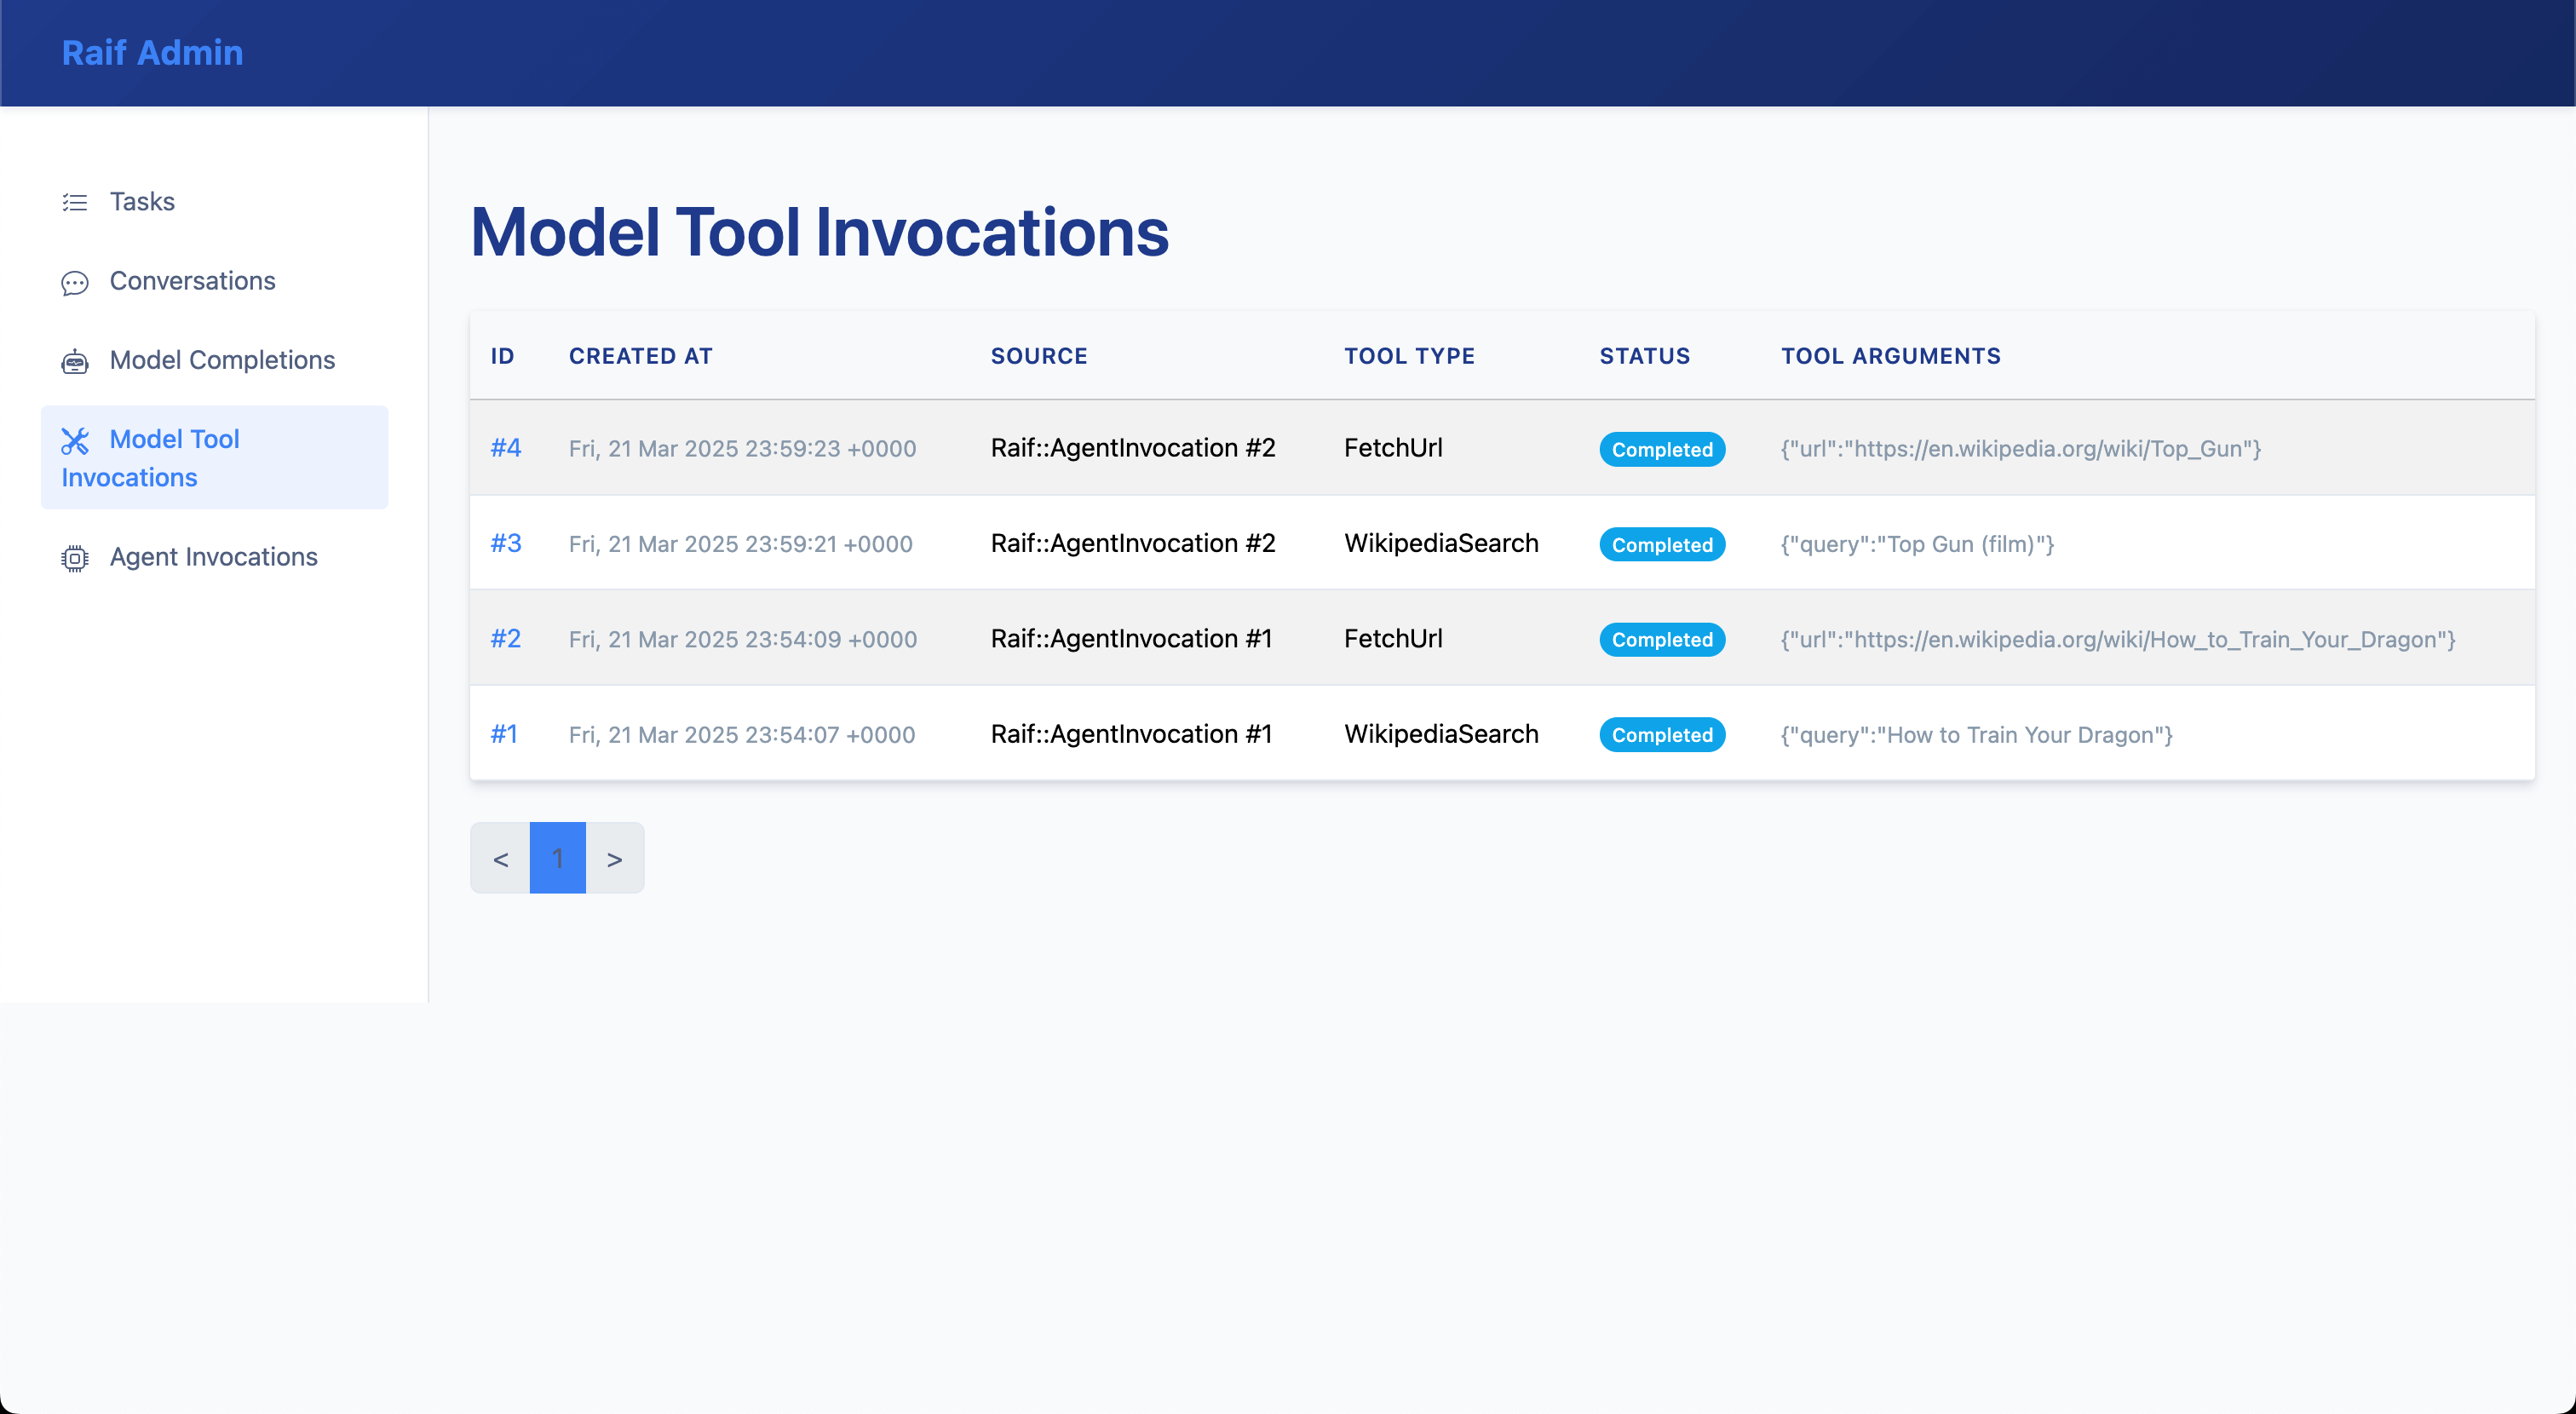
Task: Click the Completed badge in row #4
Action: click(x=1662, y=449)
